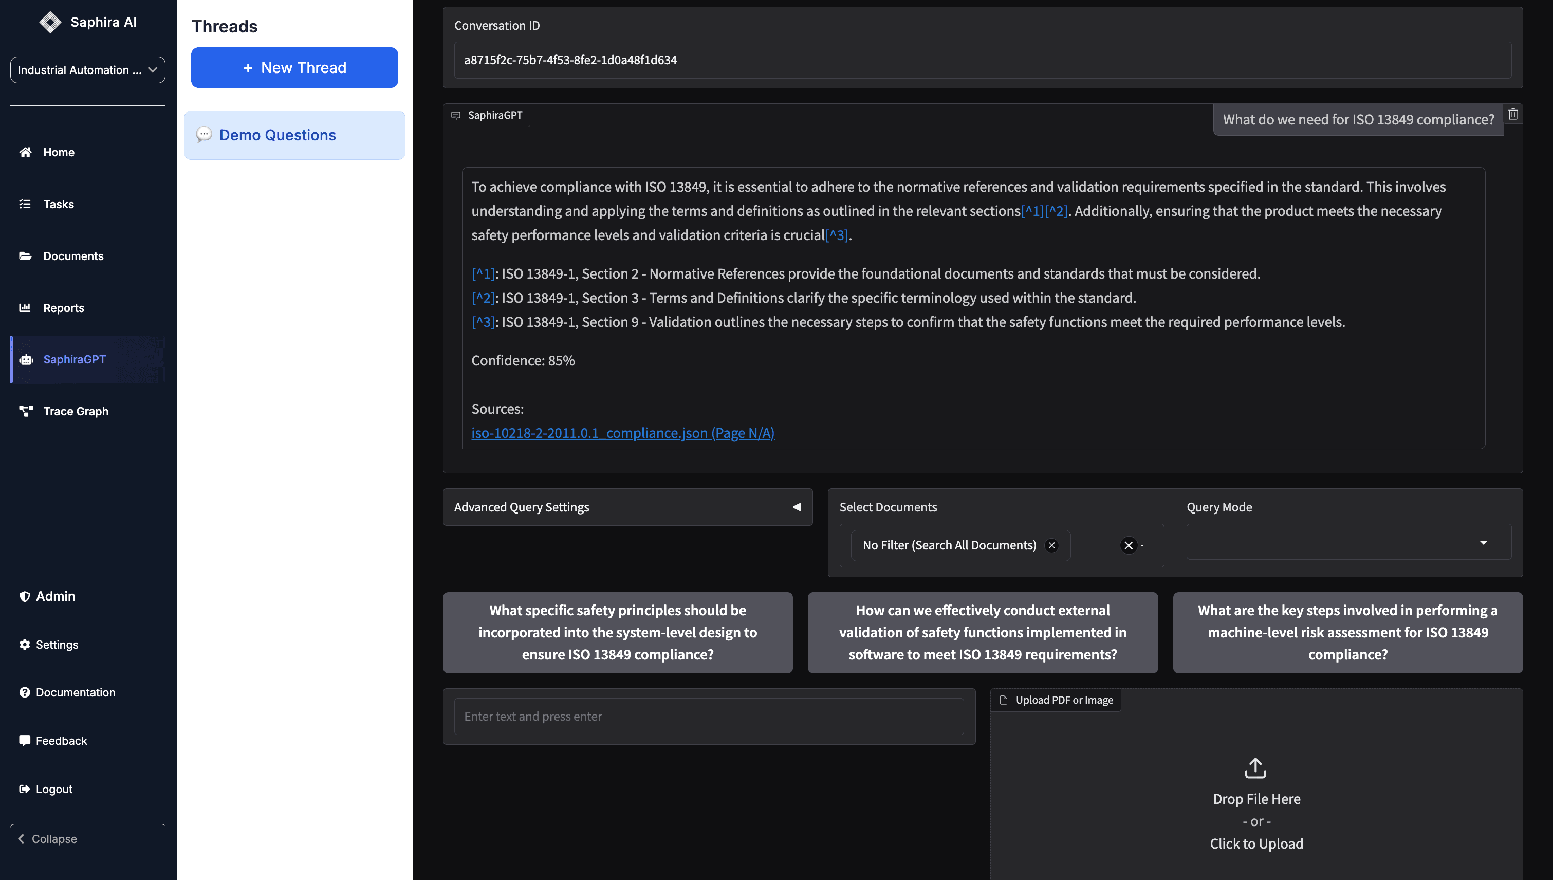This screenshot has height=880, width=1553.
Task: Select the Trace Graph icon
Action: click(25, 411)
